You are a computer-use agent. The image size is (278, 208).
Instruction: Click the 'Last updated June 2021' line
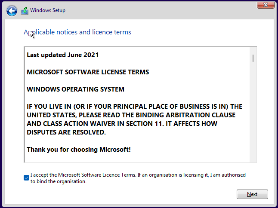[x=62, y=55]
